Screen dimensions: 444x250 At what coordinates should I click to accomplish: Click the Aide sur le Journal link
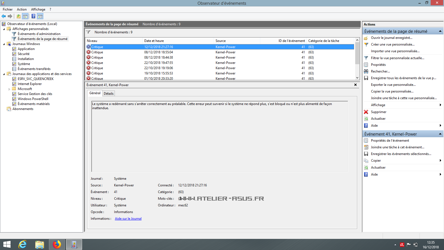coord(128,219)
